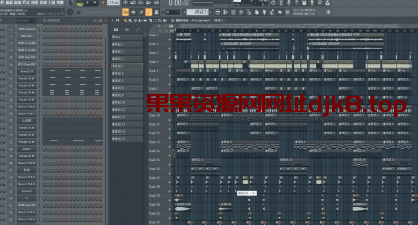Open the 帮助 menu
Image resolution: width=418 pixels, height=225 pixels.
pyautogui.click(x=60, y=2)
